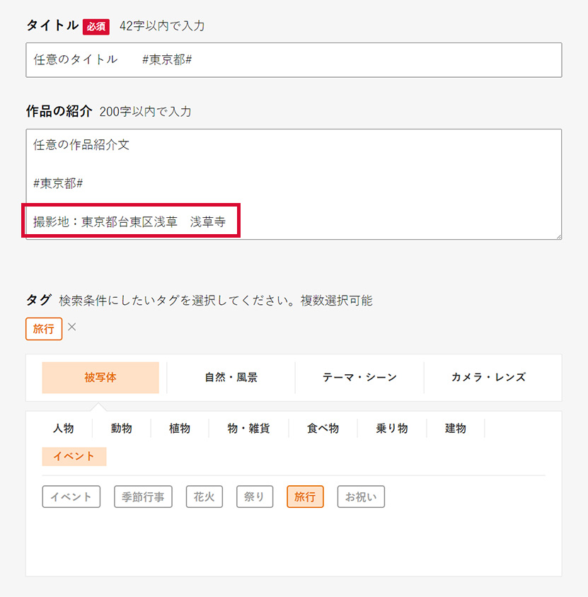Switch to the 自然・風景 tab

coord(228,377)
